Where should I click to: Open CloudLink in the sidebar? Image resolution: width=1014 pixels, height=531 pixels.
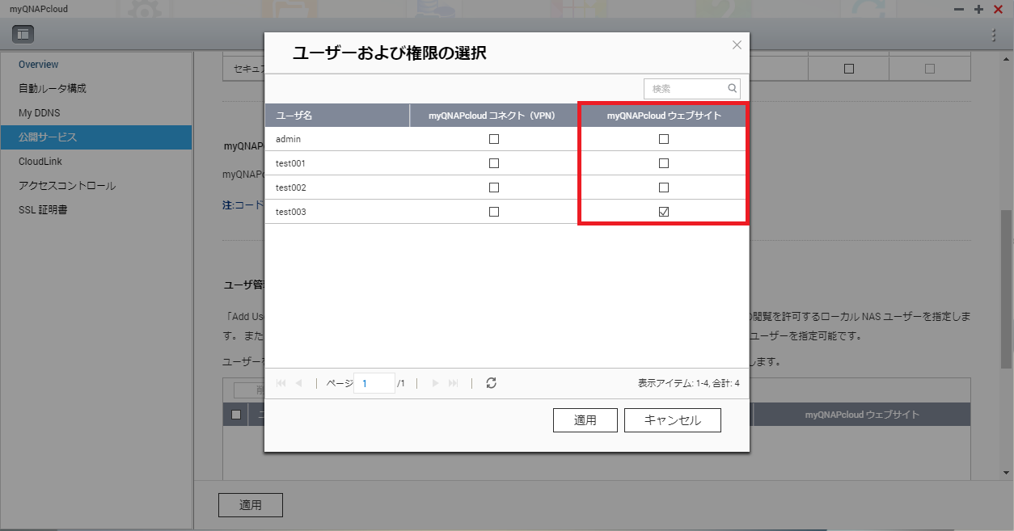coord(96,162)
